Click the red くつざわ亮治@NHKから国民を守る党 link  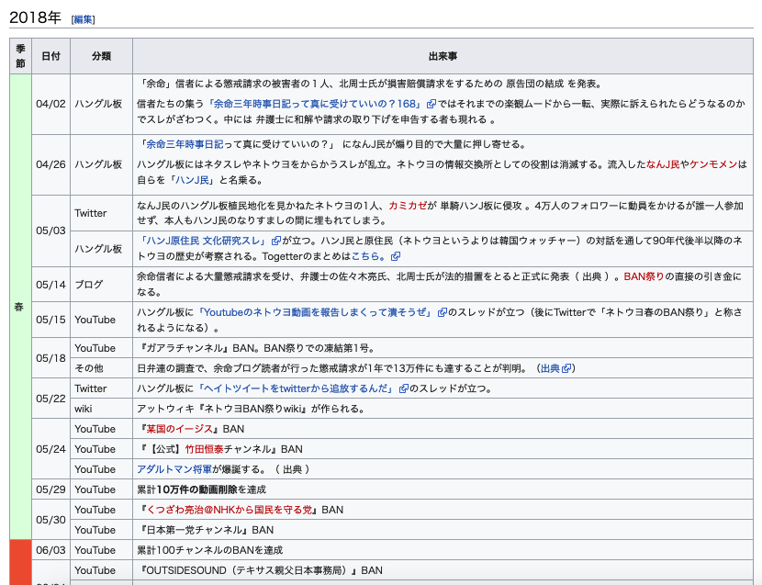click(230, 510)
